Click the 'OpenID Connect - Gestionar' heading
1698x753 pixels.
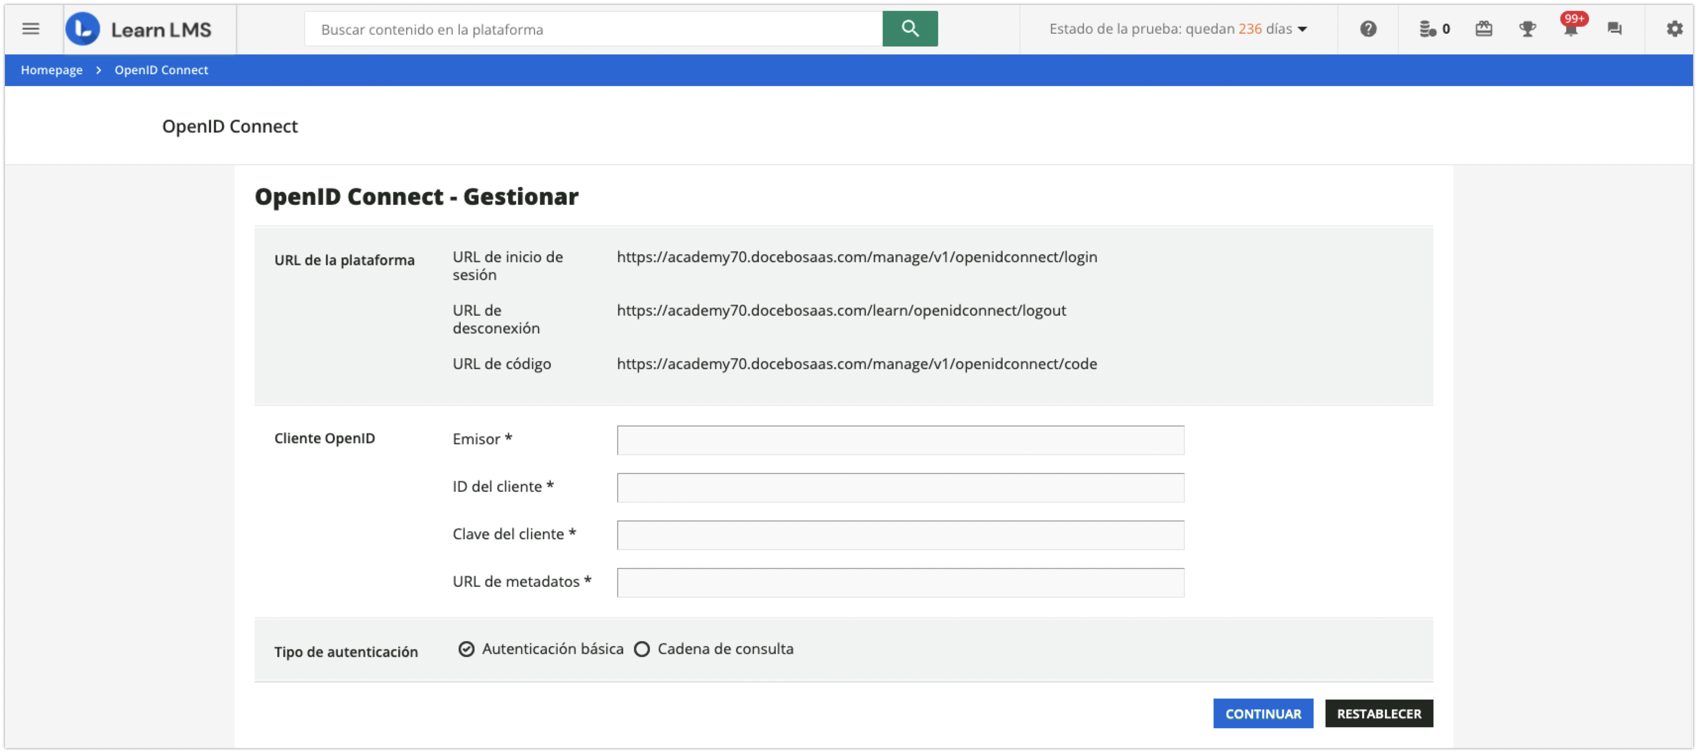click(x=417, y=197)
